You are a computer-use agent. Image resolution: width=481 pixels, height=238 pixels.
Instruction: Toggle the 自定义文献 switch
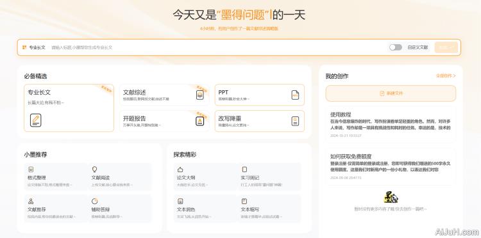pos(396,47)
